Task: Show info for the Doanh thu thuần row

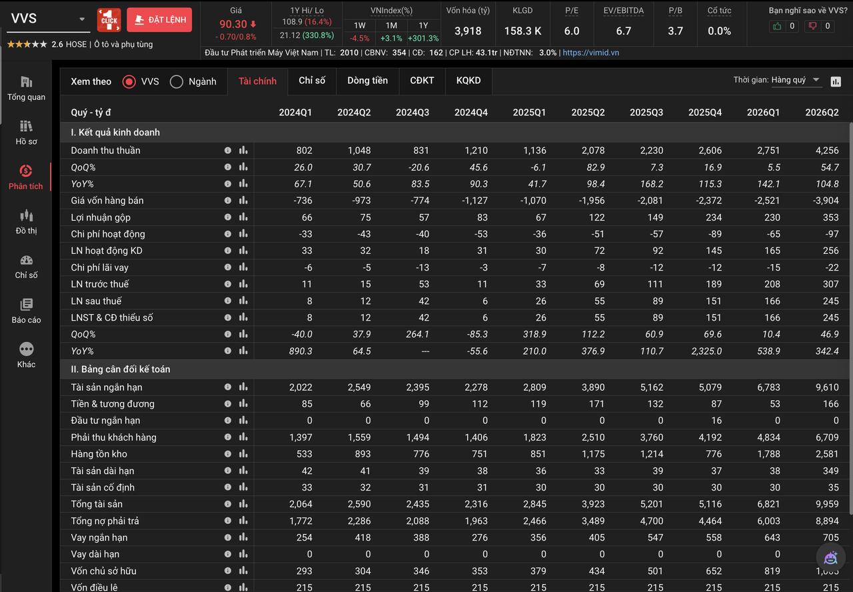Action: tap(228, 151)
